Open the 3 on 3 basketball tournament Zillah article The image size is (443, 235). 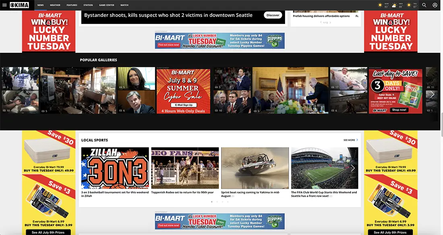(115, 194)
